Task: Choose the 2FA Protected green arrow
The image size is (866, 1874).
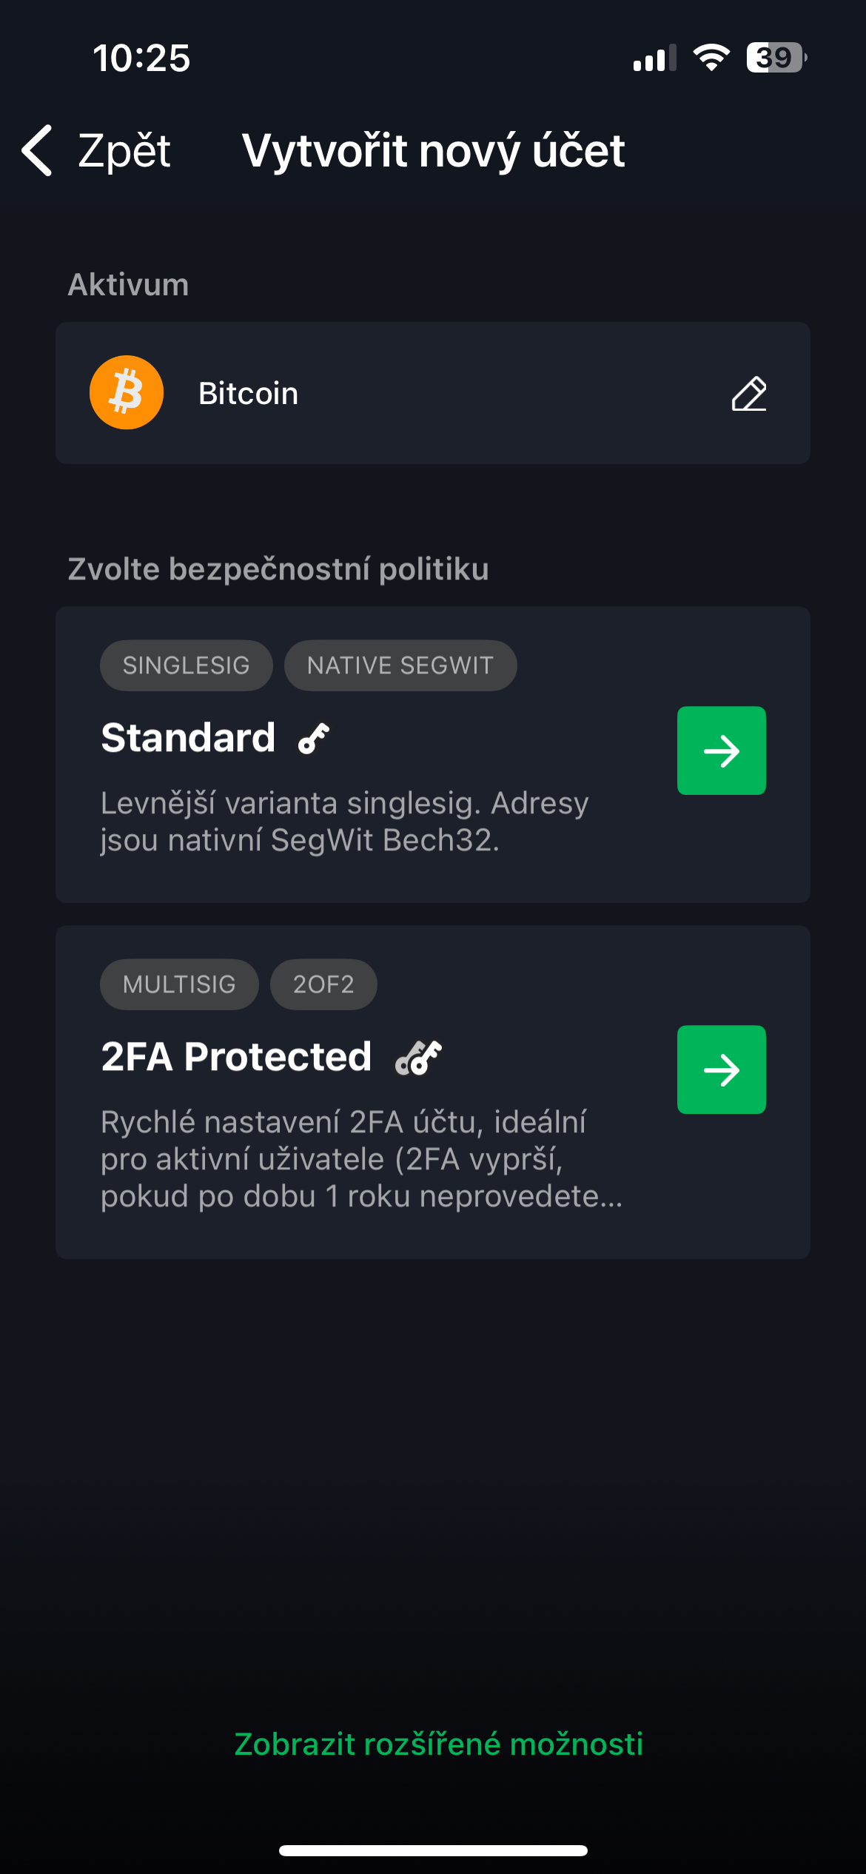Action: tap(722, 1069)
